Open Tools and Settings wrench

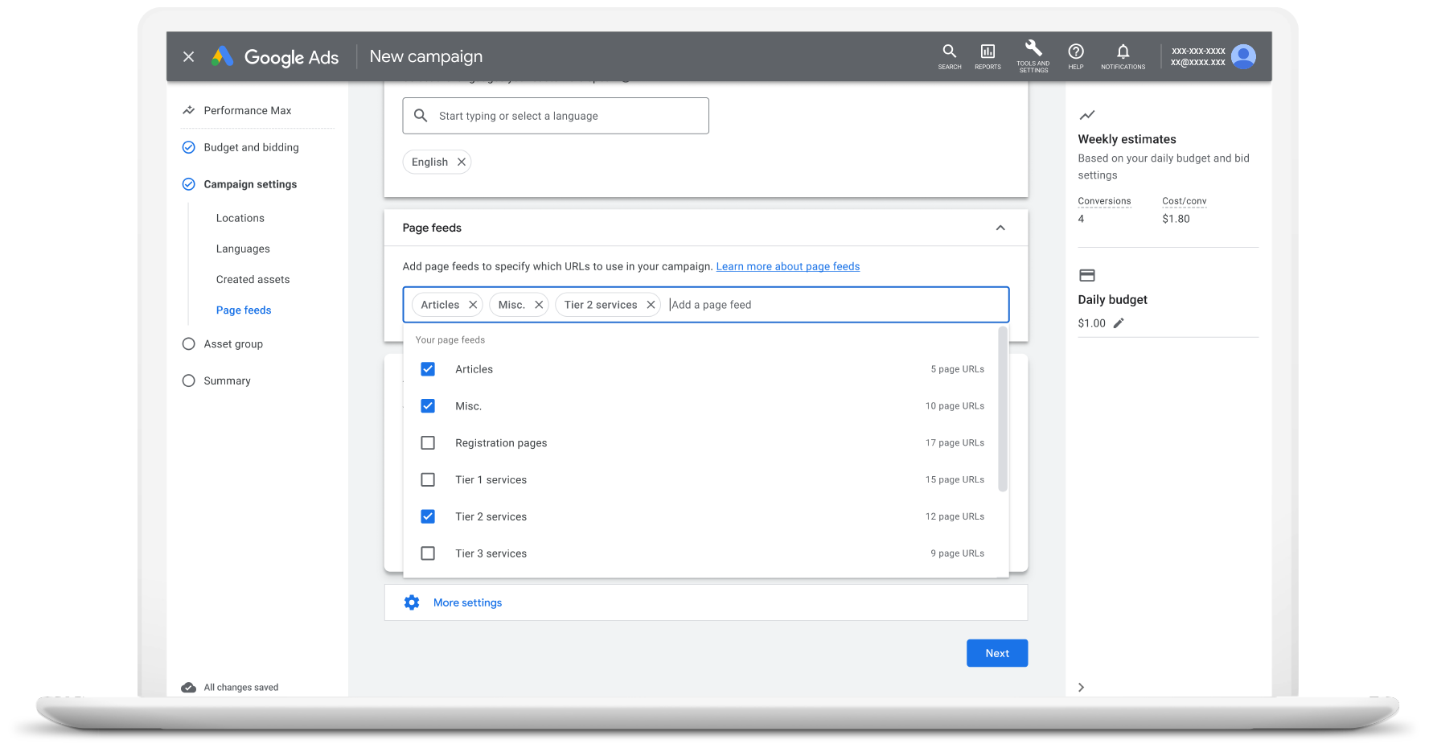[x=1033, y=55]
